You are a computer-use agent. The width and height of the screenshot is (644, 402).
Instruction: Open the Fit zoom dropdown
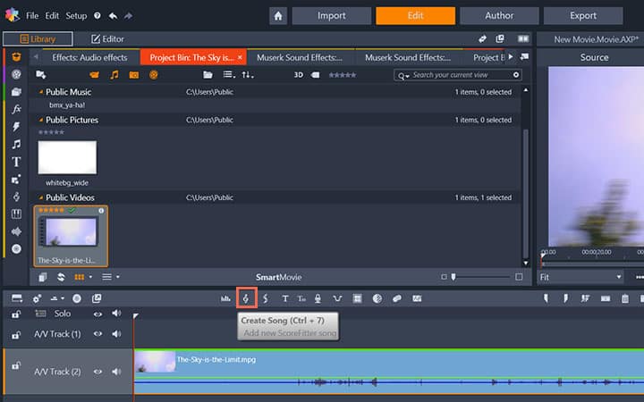[x=580, y=277]
